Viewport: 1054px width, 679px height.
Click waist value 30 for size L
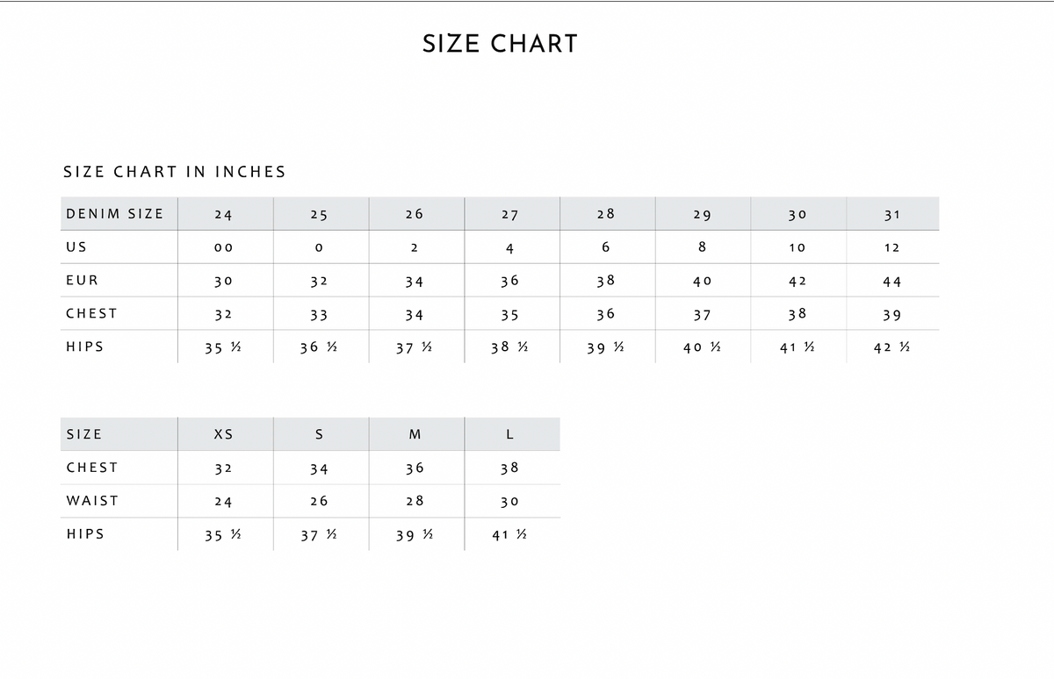coord(509,502)
